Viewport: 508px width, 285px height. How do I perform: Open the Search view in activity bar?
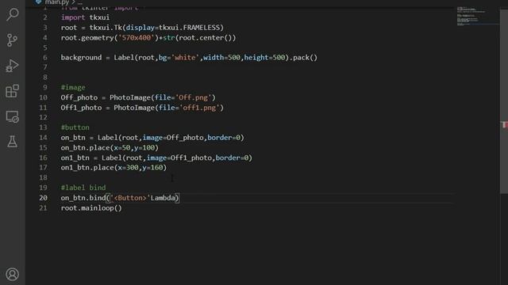pyautogui.click(x=13, y=14)
